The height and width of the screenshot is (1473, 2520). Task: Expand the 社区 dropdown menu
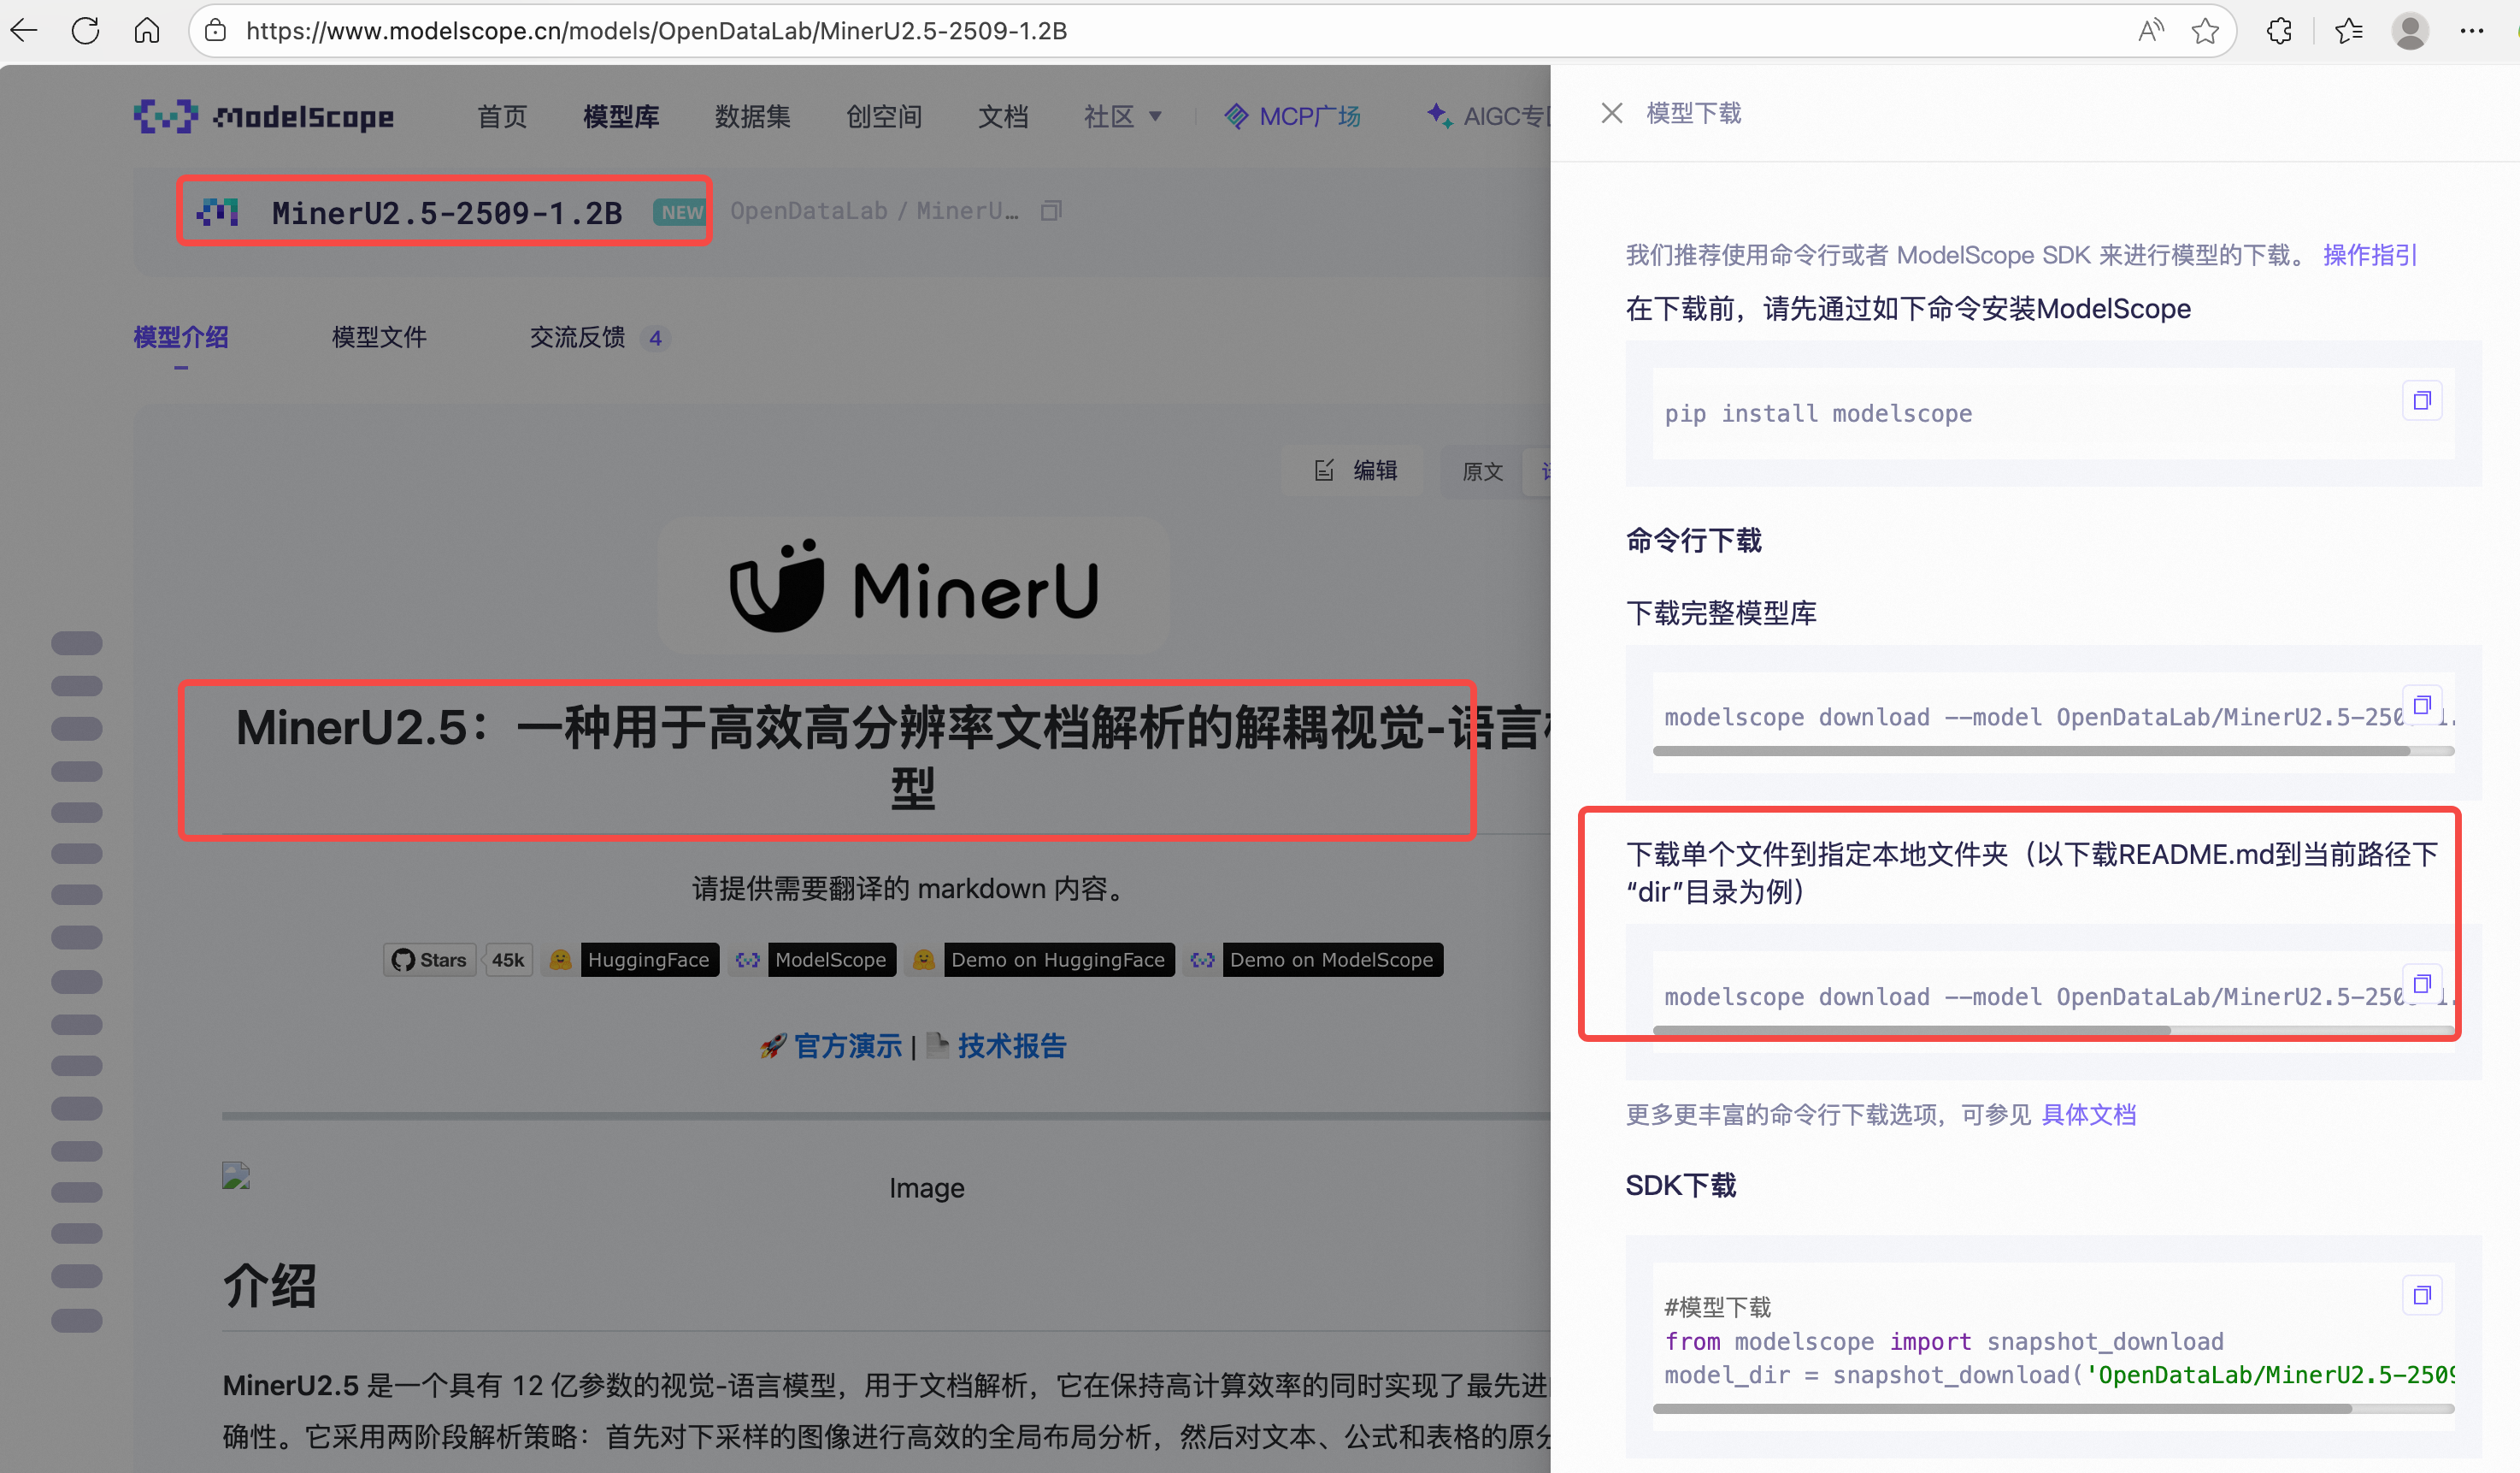point(1122,116)
